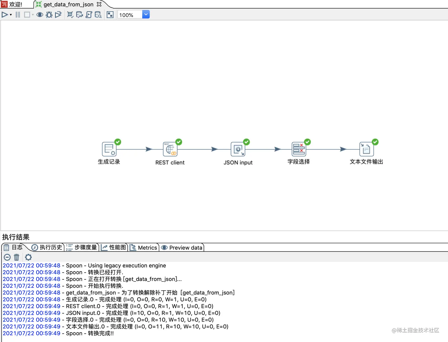448x342 pixels.
Task: Click the zoom percentage field
Action: (130, 15)
